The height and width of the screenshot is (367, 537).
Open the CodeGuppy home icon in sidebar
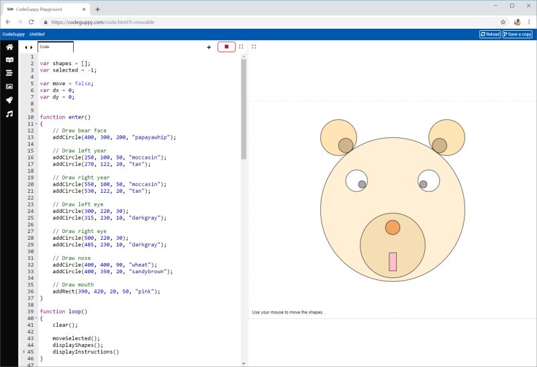(x=9, y=47)
